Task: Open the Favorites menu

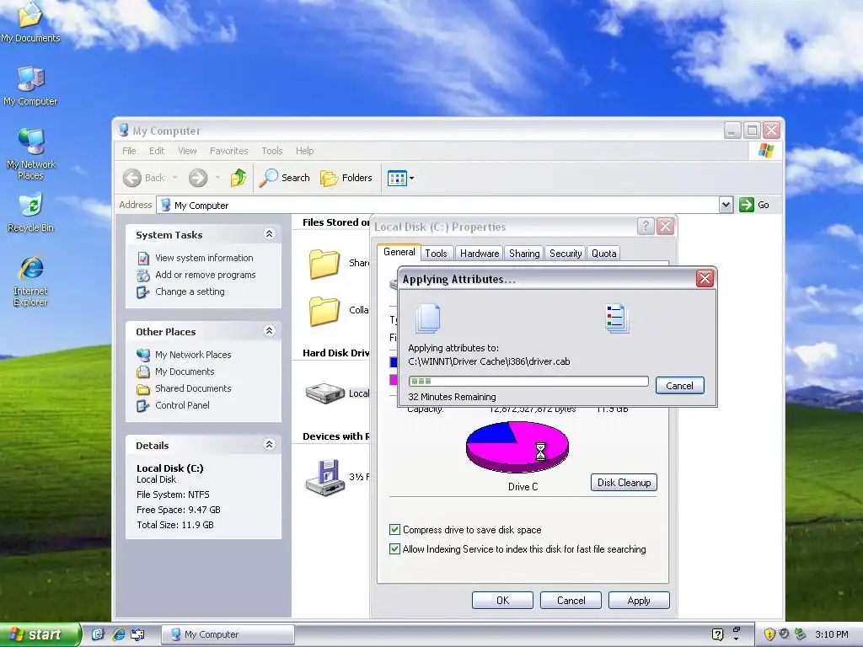Action: (x=228, y=151)
